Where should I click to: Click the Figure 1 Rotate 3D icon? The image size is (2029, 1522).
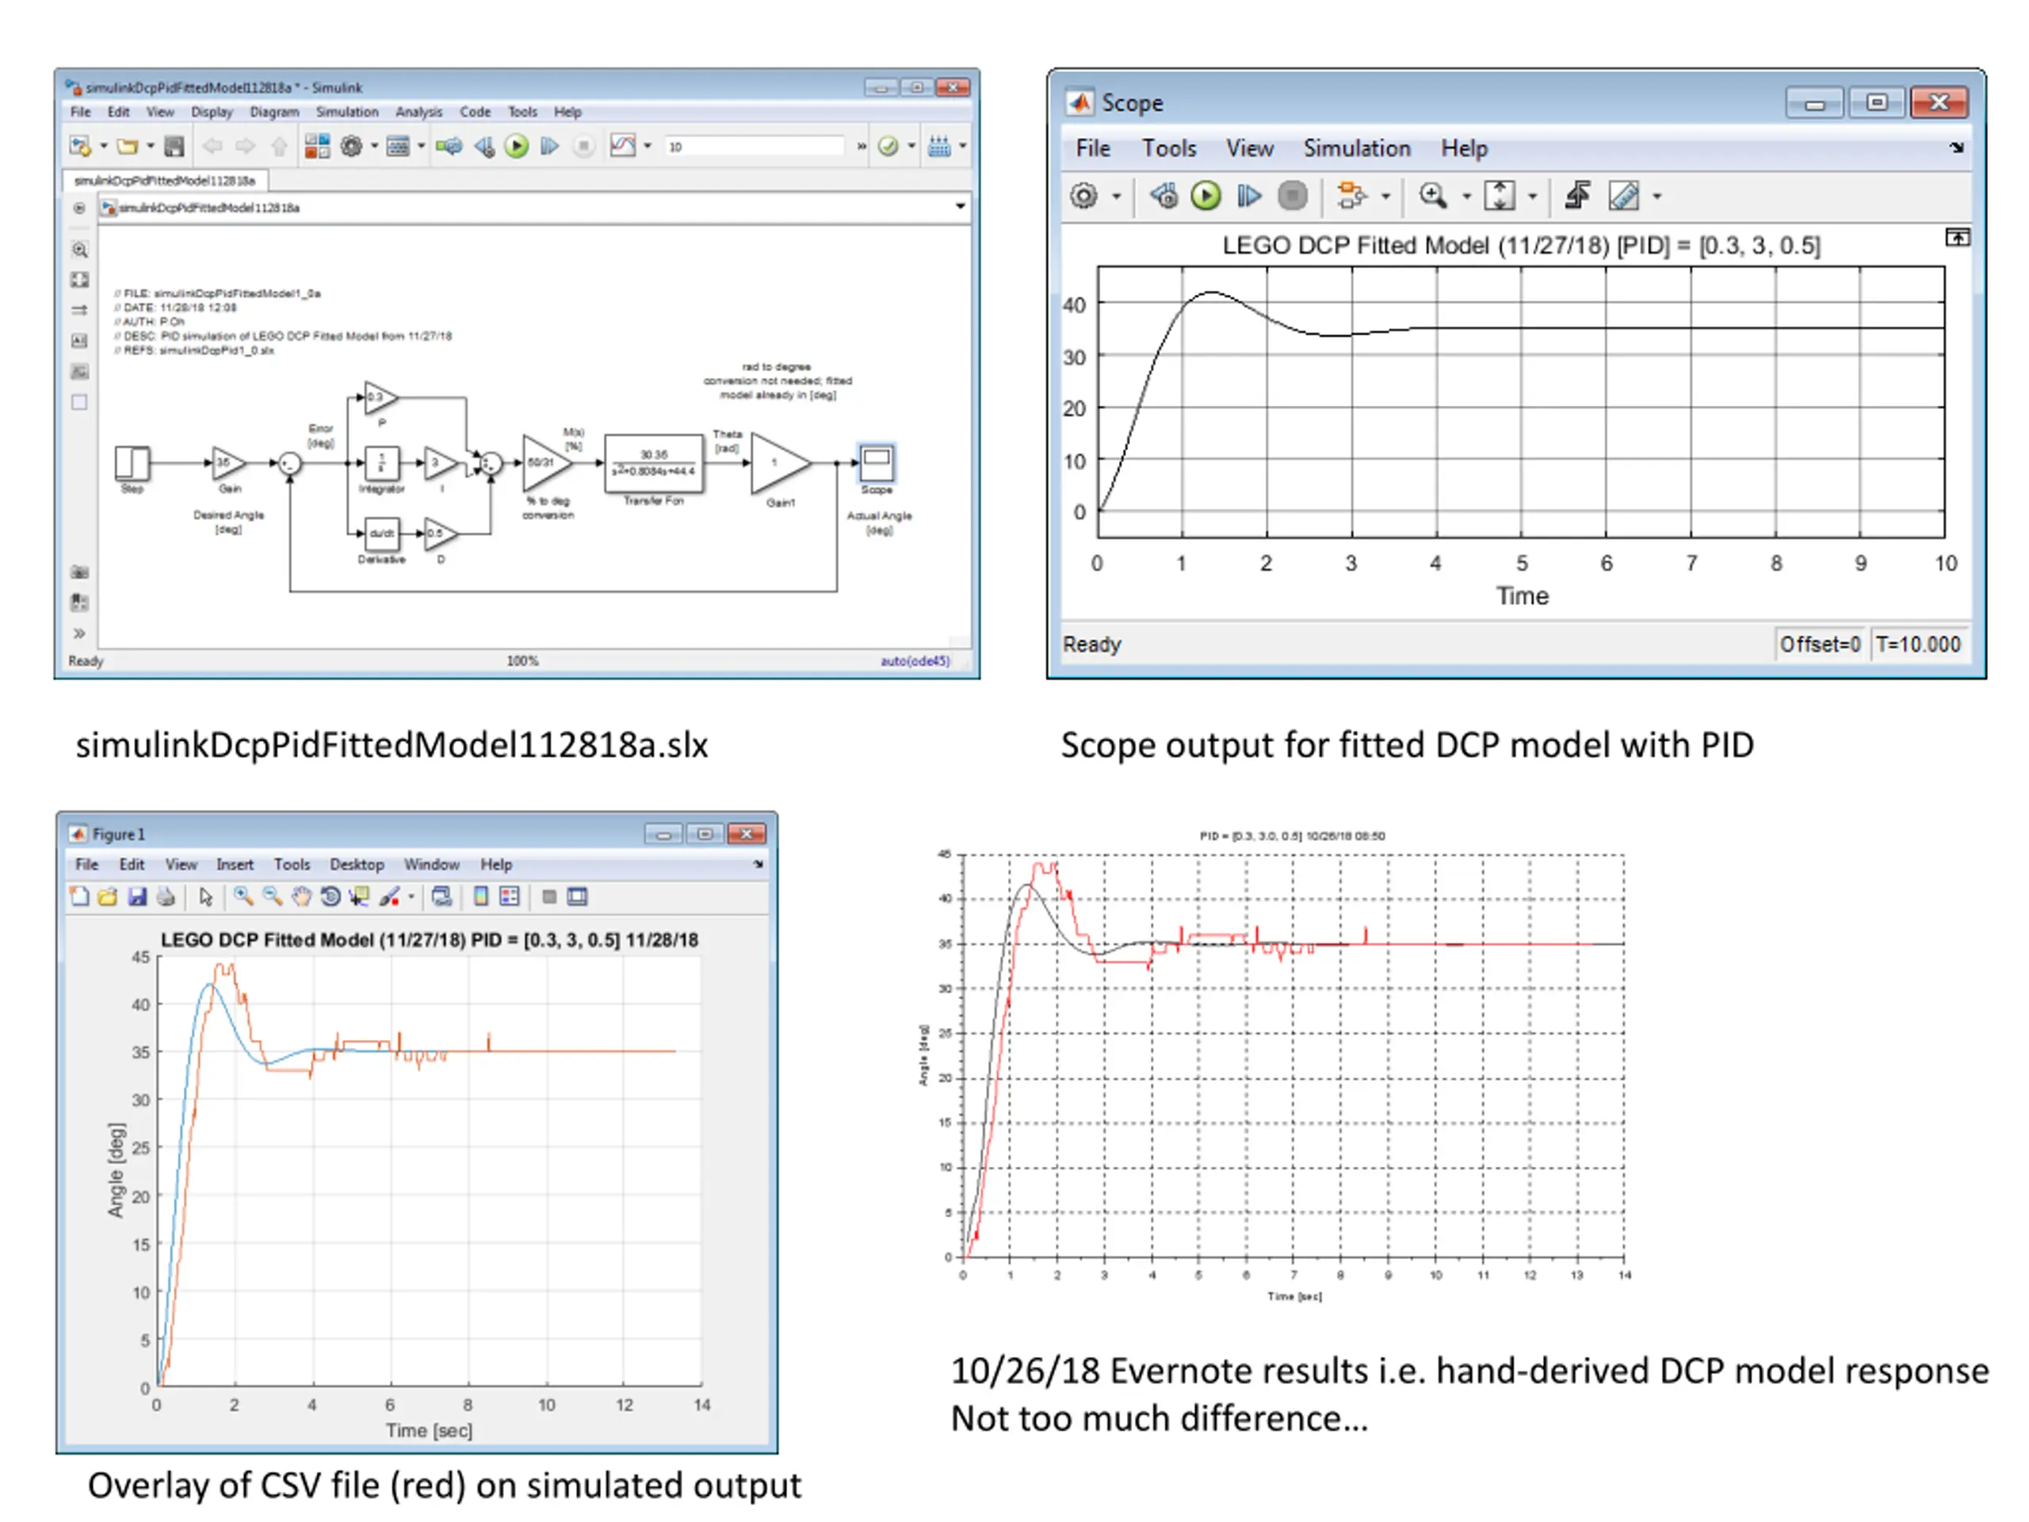[331, 897]
